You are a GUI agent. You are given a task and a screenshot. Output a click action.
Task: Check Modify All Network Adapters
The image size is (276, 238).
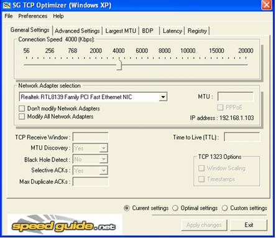pos(22,117)
